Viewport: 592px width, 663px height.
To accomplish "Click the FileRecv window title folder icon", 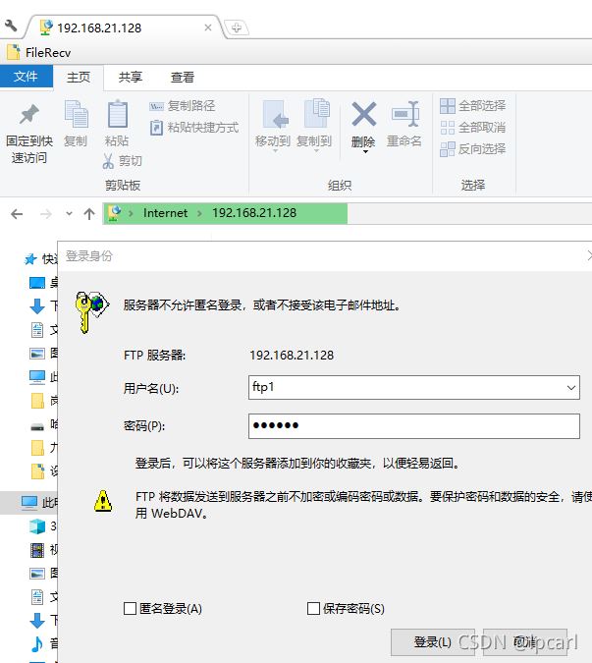I will click(13, 52).
